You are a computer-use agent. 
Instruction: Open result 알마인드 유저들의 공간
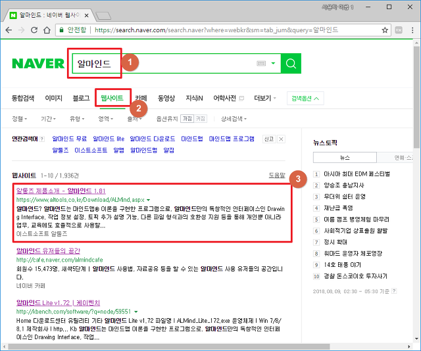point(48,251)
